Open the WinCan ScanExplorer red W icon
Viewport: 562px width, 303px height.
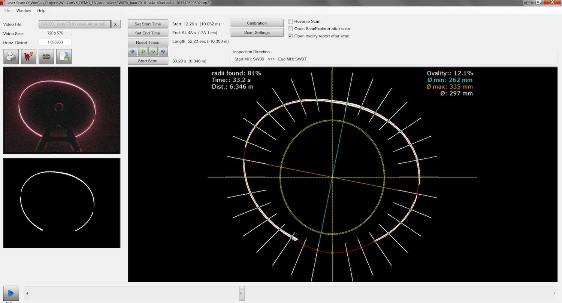click(29, 57)
